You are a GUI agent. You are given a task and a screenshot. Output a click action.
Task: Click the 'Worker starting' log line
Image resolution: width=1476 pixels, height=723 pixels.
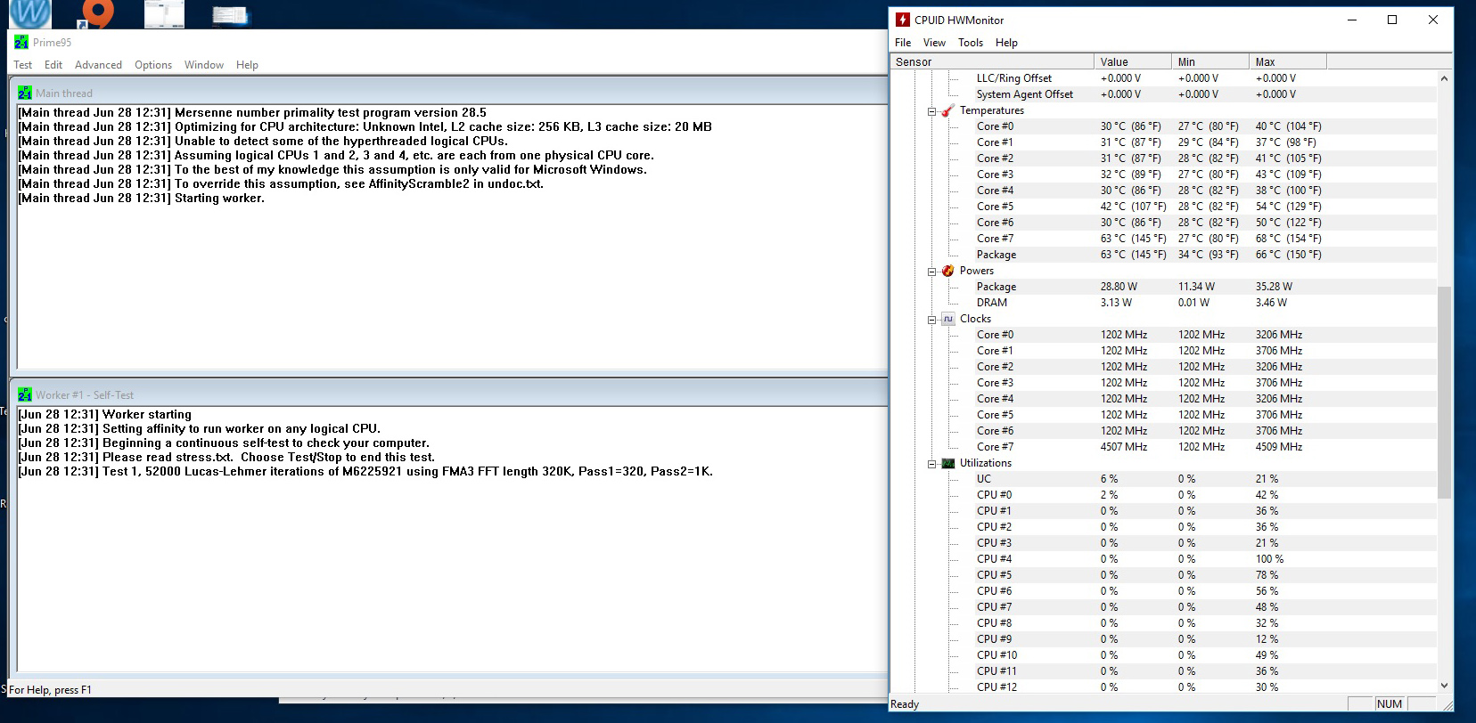[x=104, y=415]
